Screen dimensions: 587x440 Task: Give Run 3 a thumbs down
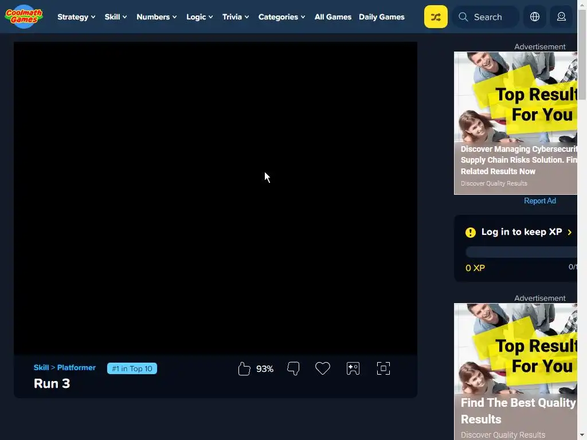click(293, 368)
